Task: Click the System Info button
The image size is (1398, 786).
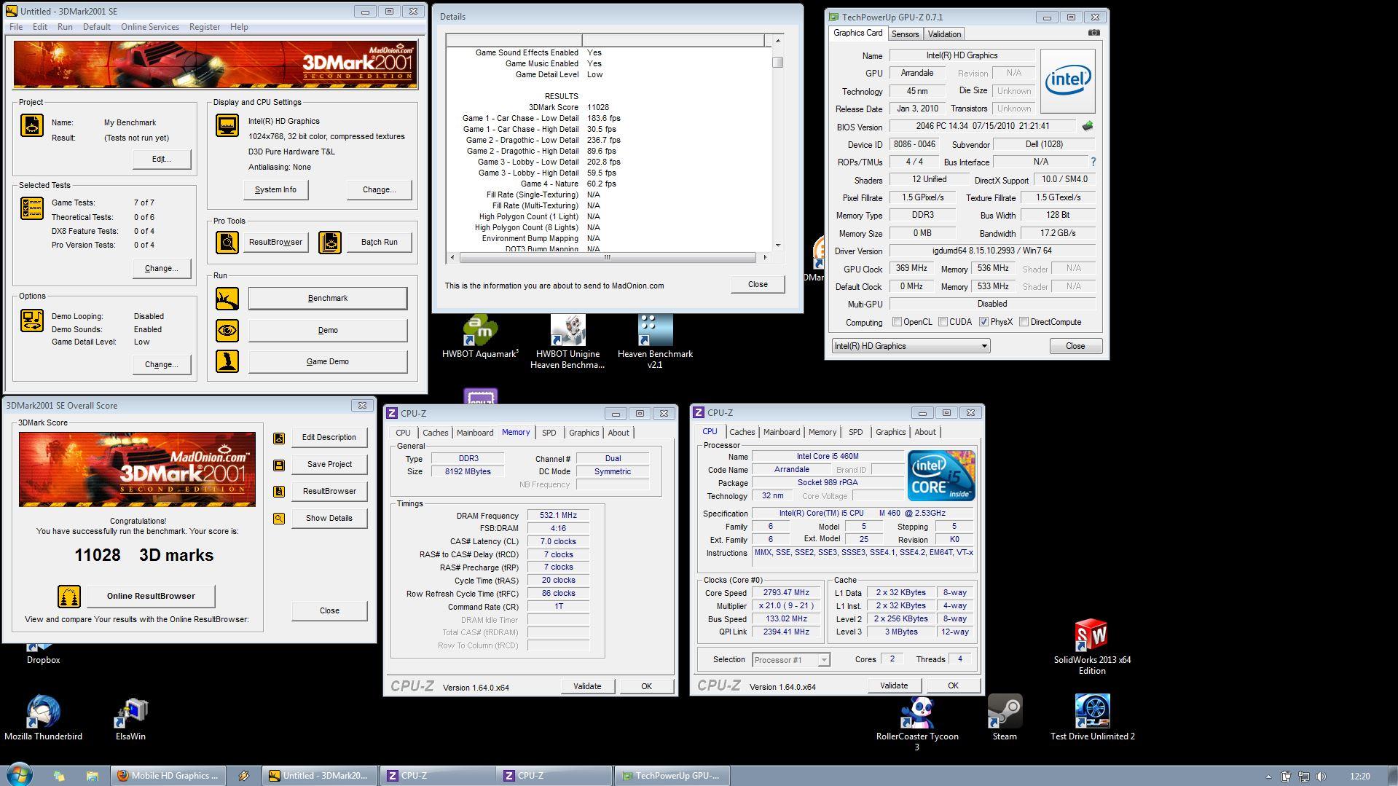Action: (275, 189)
